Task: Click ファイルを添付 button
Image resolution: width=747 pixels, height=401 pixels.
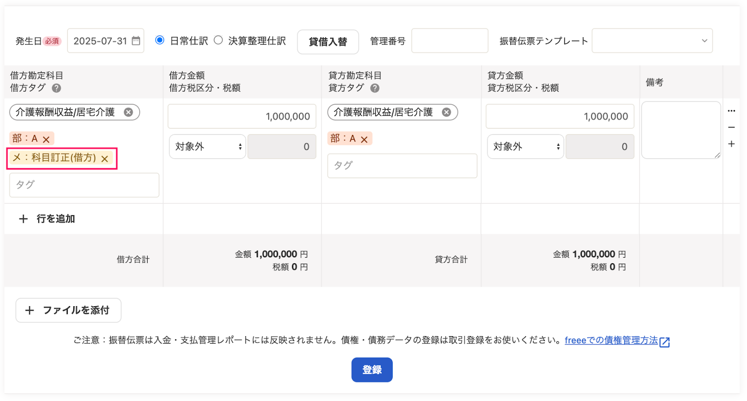Action: pos(68,310)
